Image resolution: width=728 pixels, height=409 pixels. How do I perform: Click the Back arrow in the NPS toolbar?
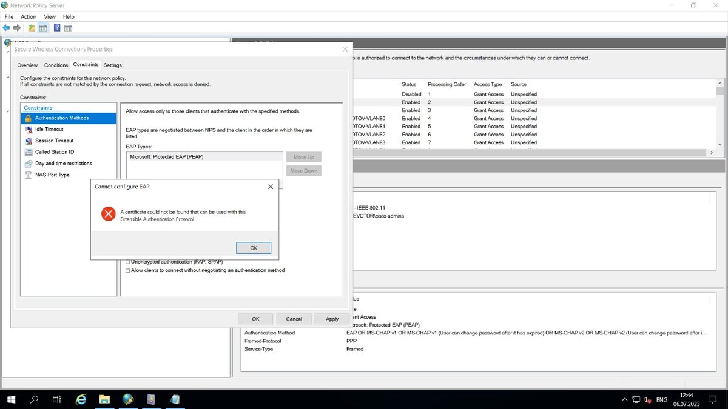[x=6, y=28]
